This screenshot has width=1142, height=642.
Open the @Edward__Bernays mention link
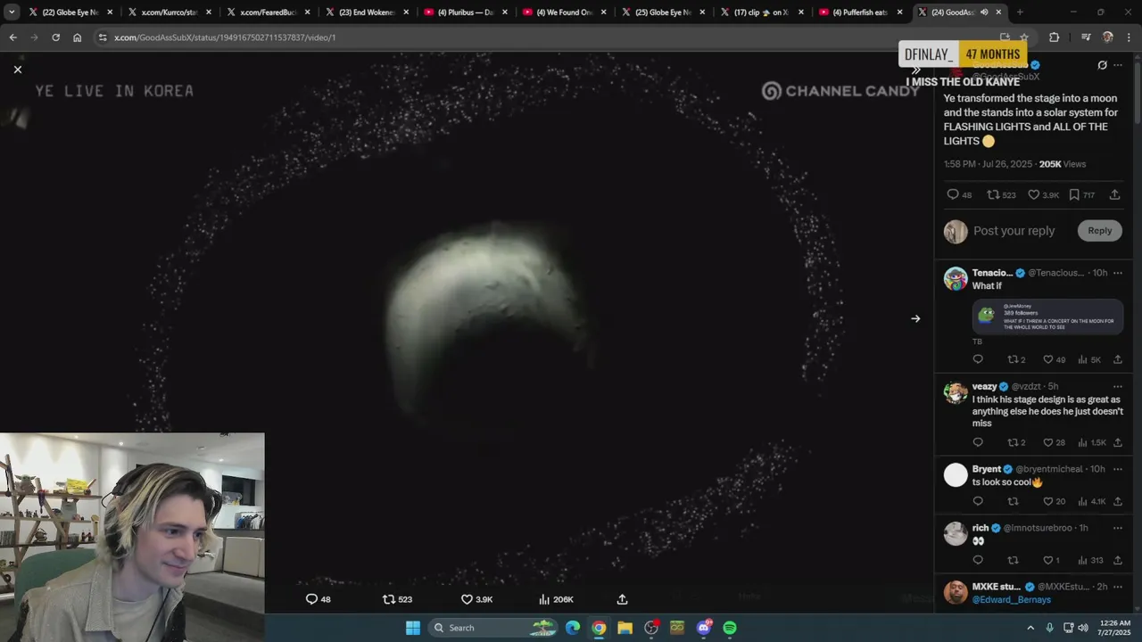1011,600
